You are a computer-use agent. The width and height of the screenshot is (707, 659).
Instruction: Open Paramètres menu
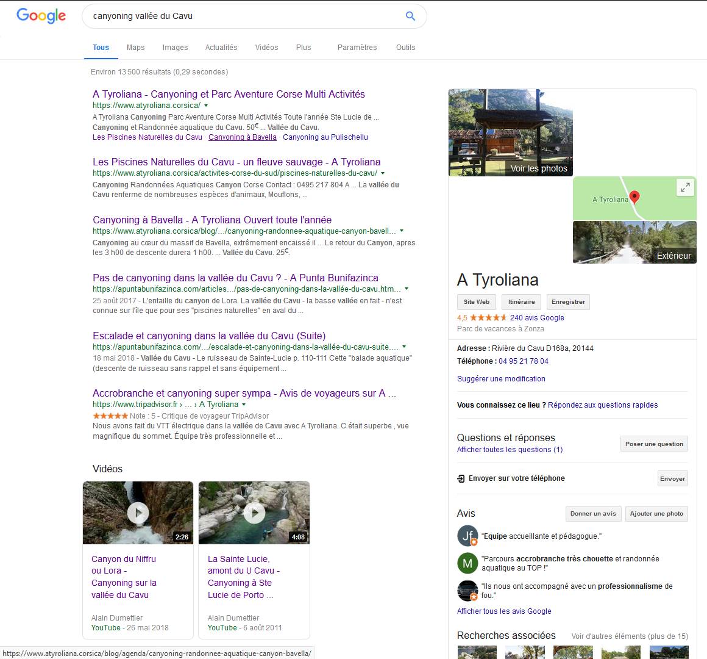coord(357,48)
